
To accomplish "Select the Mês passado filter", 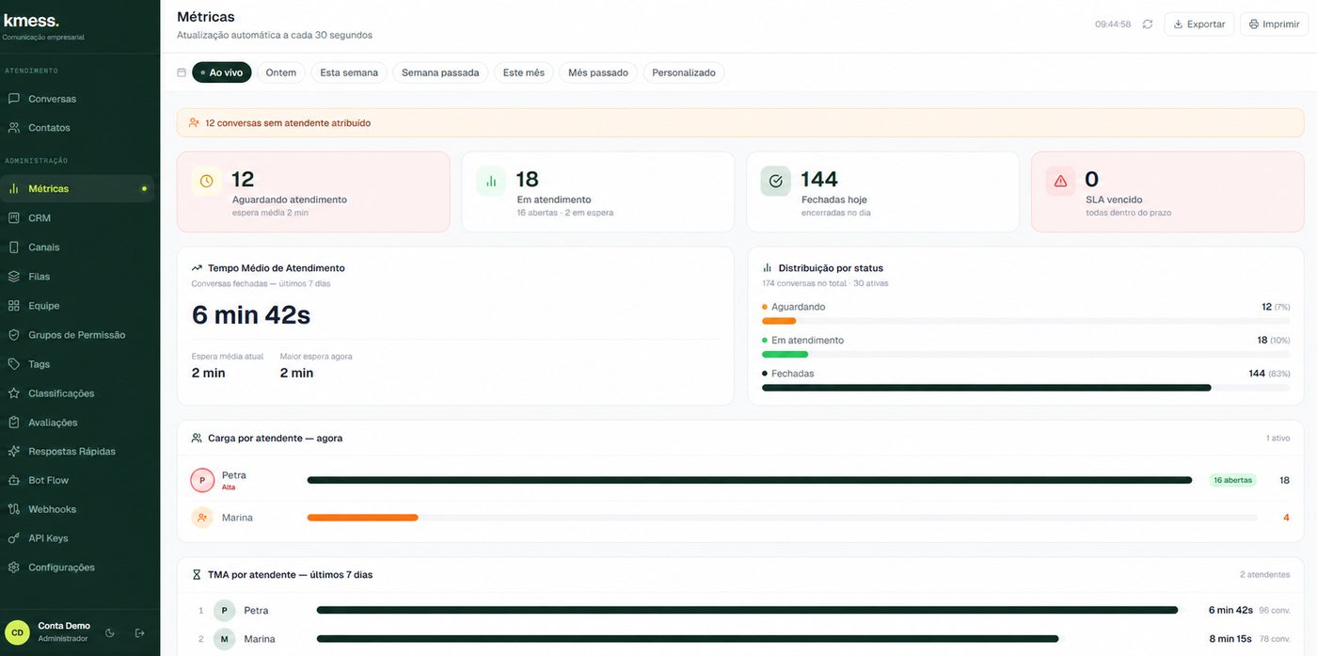I will [x=598, y=72].
